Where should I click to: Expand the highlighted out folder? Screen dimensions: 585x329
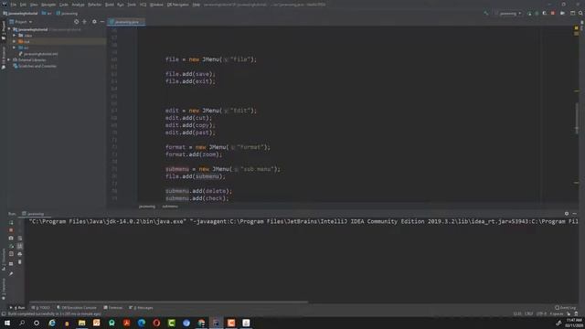tap(15, 41)
